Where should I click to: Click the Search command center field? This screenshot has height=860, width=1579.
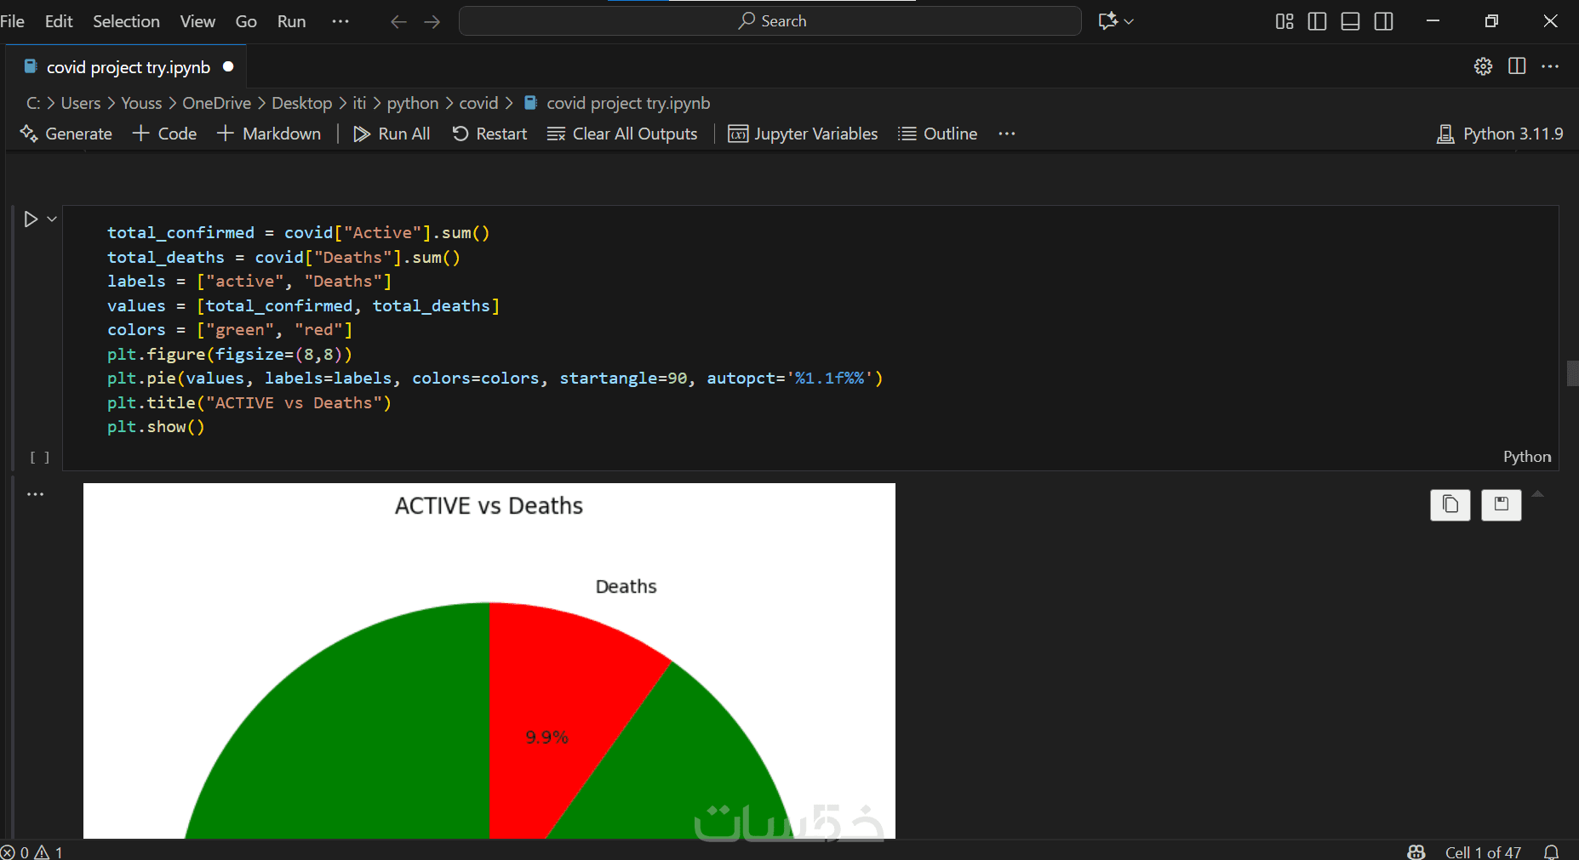coord(770,21)
